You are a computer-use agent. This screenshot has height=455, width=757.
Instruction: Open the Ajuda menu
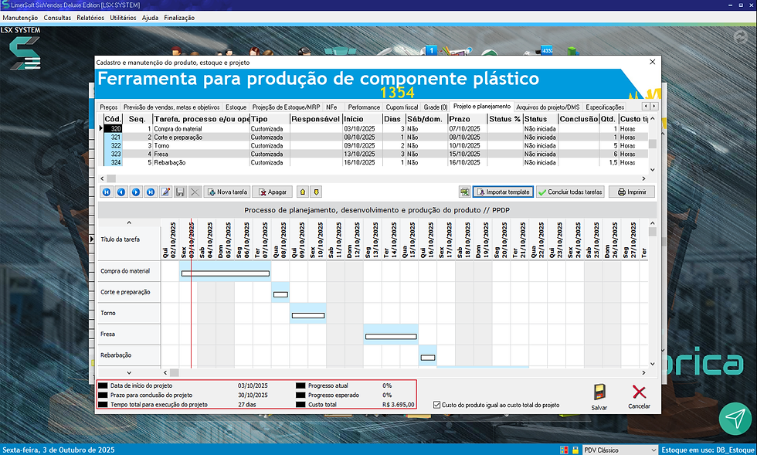tap(150, 18)
